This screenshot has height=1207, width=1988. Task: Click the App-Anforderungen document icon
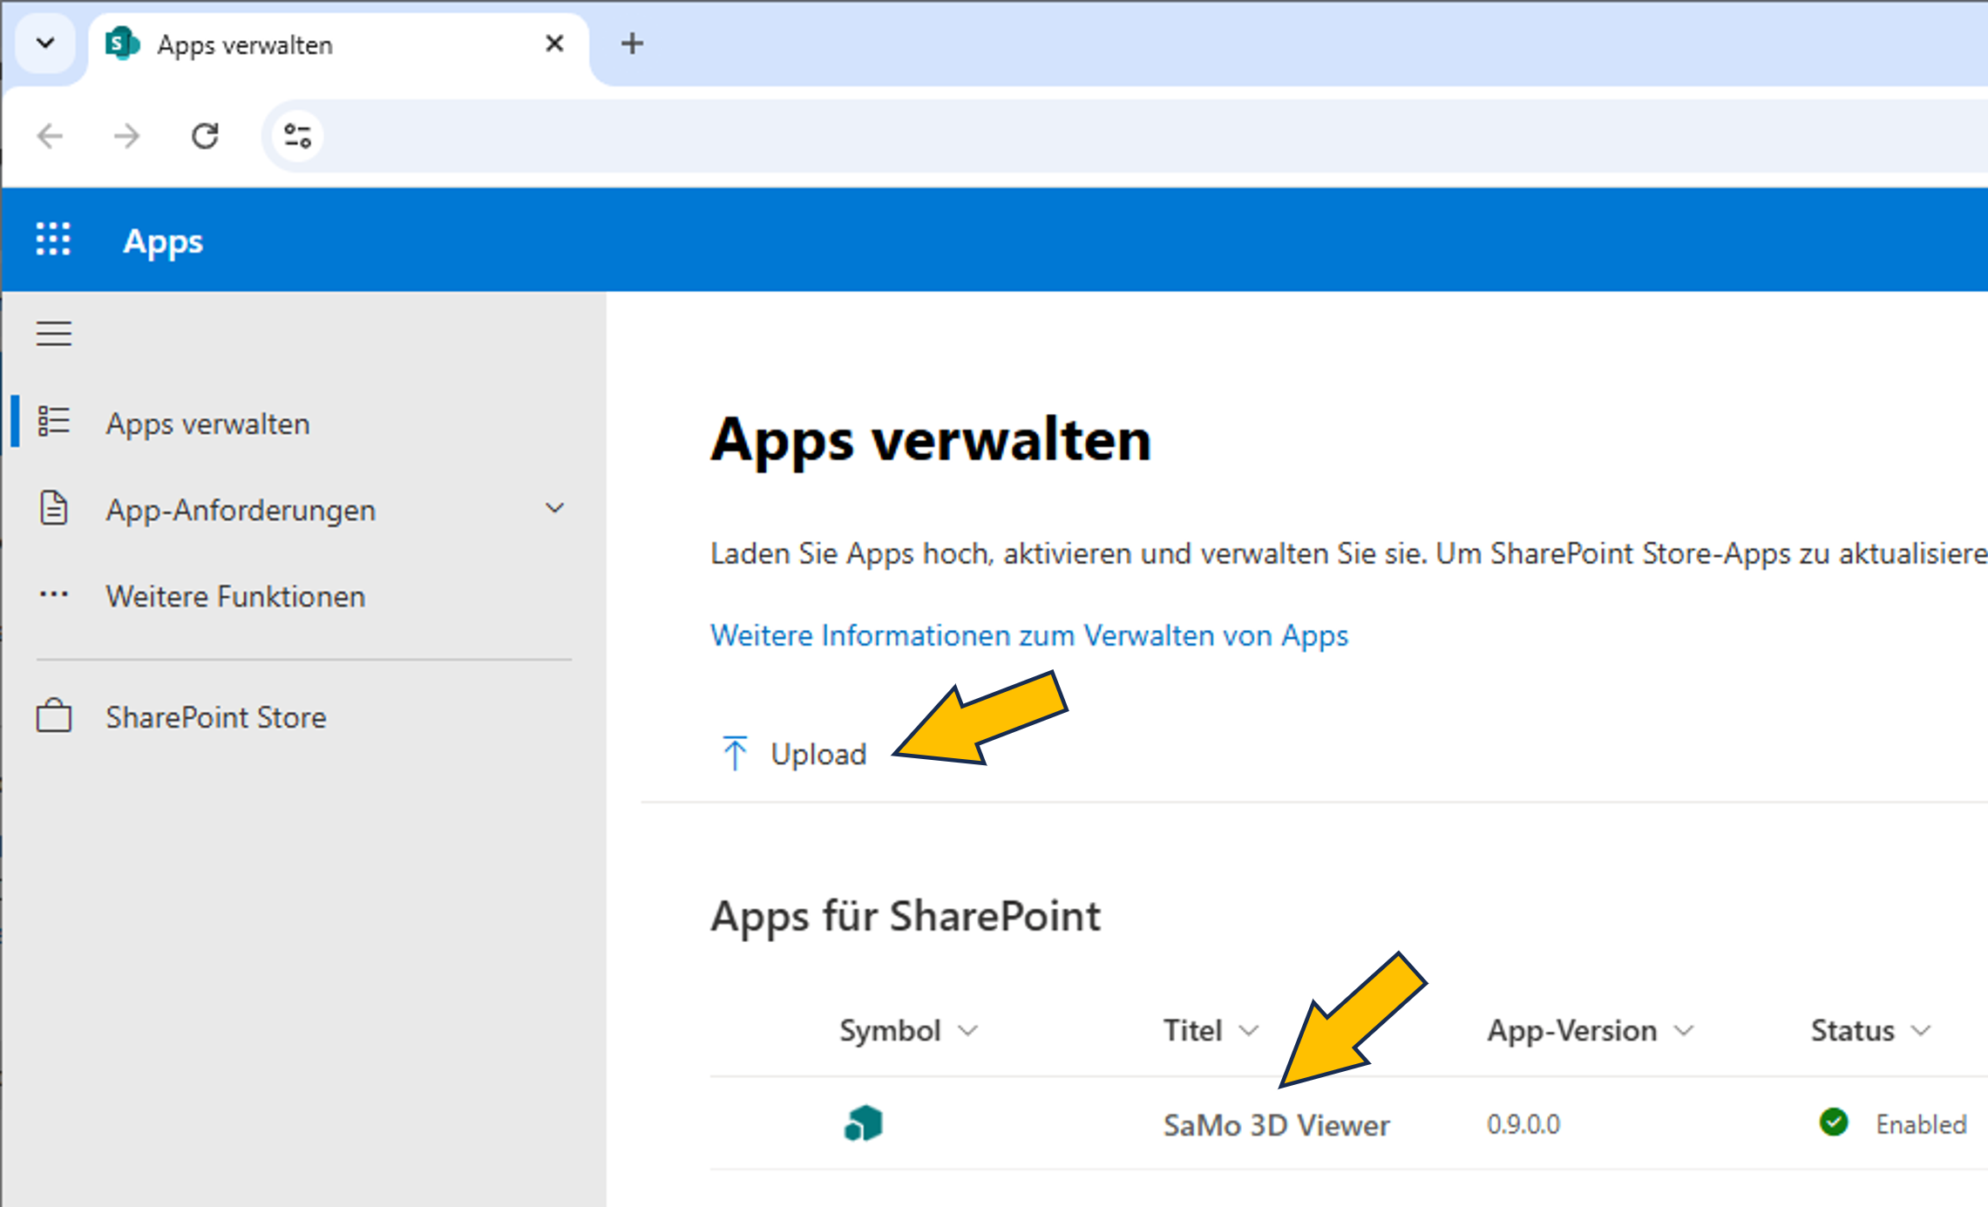pos(53,508)
